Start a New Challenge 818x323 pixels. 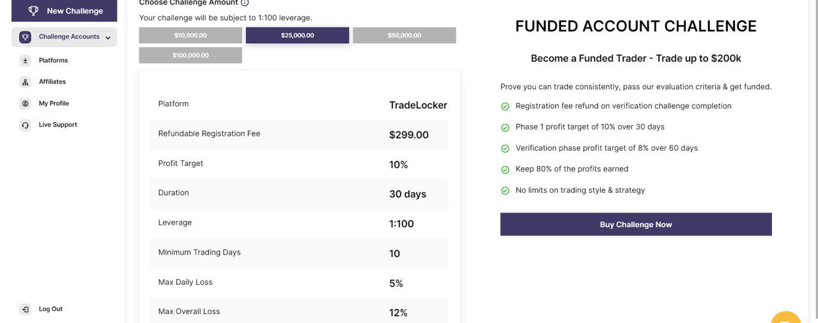[65, 11]
